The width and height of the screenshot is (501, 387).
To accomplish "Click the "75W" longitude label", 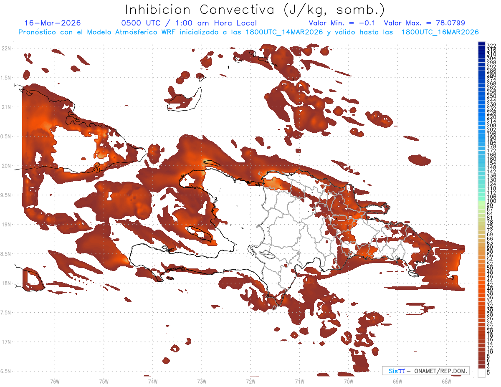I will [104, 381].
